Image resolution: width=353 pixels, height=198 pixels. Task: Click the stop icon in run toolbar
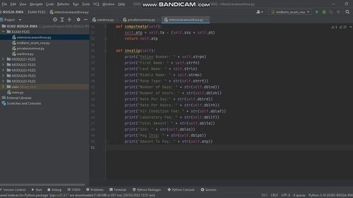point(338,12)
